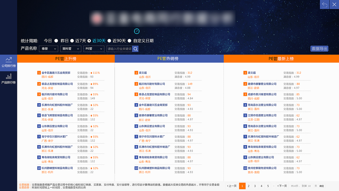Go to page 2 in pagination
The image size is (339, 191).
248,186
